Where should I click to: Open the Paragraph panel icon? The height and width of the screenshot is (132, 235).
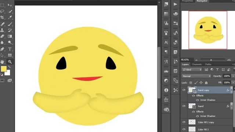click(166, 52)
